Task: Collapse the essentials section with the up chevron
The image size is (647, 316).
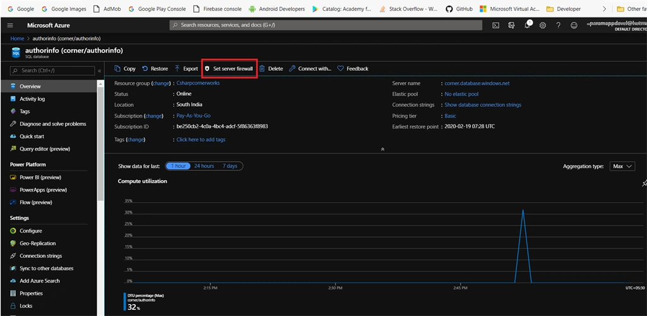Action: point(382,149)
